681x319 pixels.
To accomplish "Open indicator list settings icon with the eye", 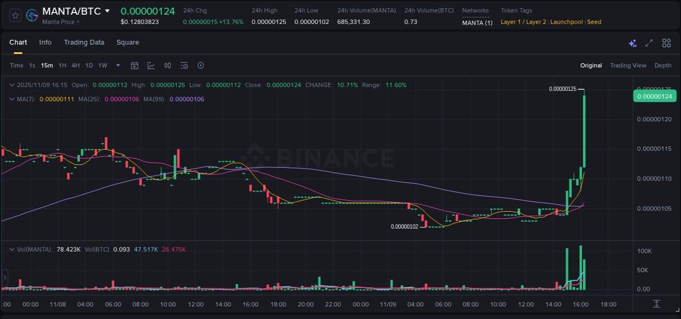I will [184, 65].
